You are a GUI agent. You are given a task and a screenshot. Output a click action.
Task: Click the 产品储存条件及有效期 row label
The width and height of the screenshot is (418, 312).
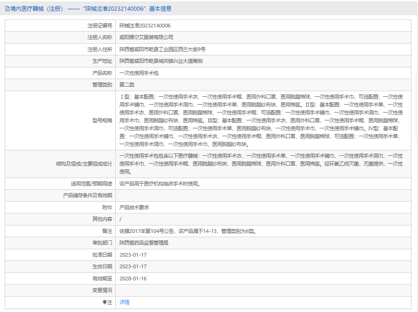87,195
